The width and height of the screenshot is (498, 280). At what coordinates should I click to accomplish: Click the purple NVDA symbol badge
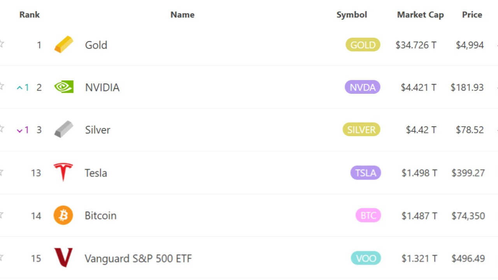[362, 87]
